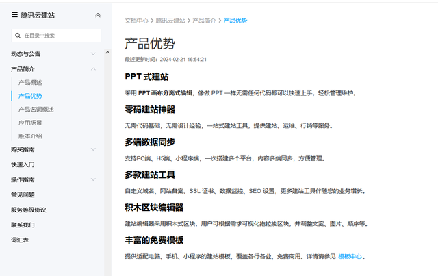Viewport: 438px width, 276px height.
Task: Click the sidebar scrollbar up arrow
Action: click(107, 52)
